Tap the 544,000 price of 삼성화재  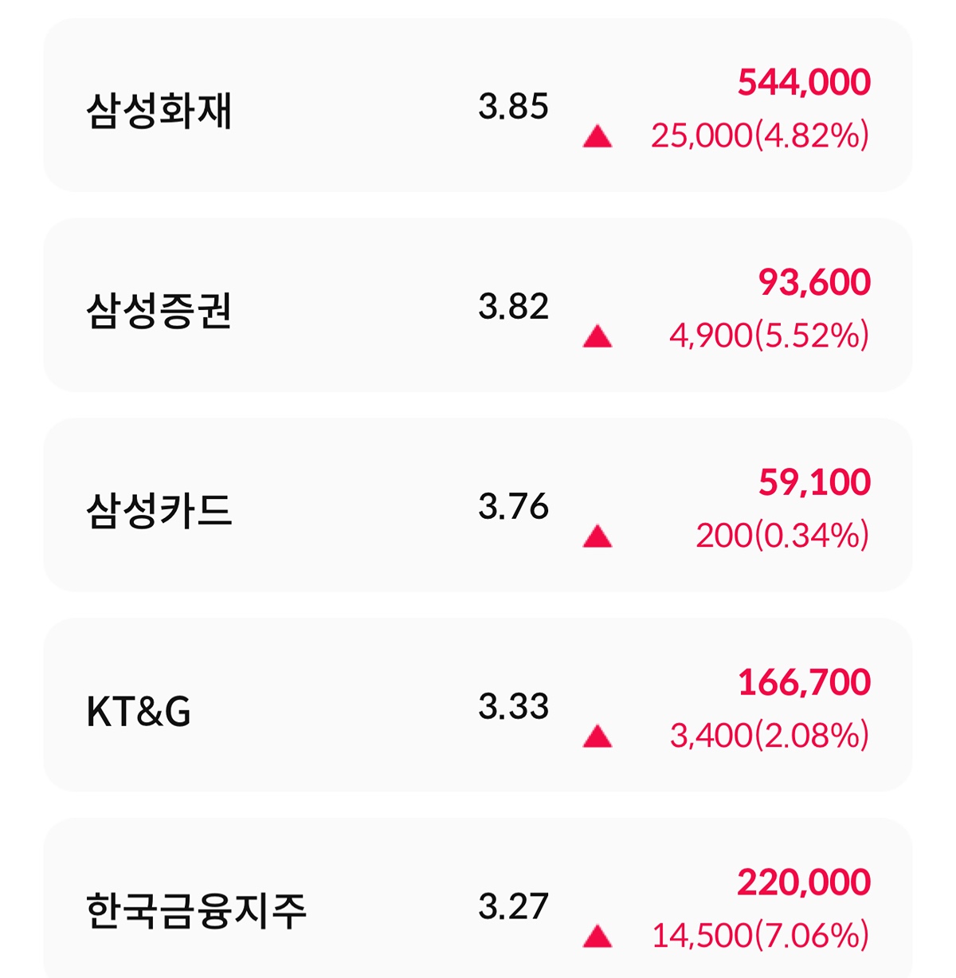[x=804, y=82]
